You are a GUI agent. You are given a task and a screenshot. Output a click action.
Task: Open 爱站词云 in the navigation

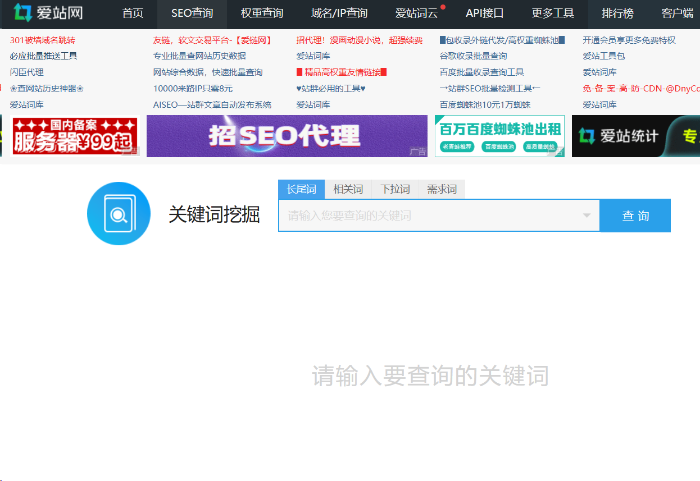click(416, 13)
